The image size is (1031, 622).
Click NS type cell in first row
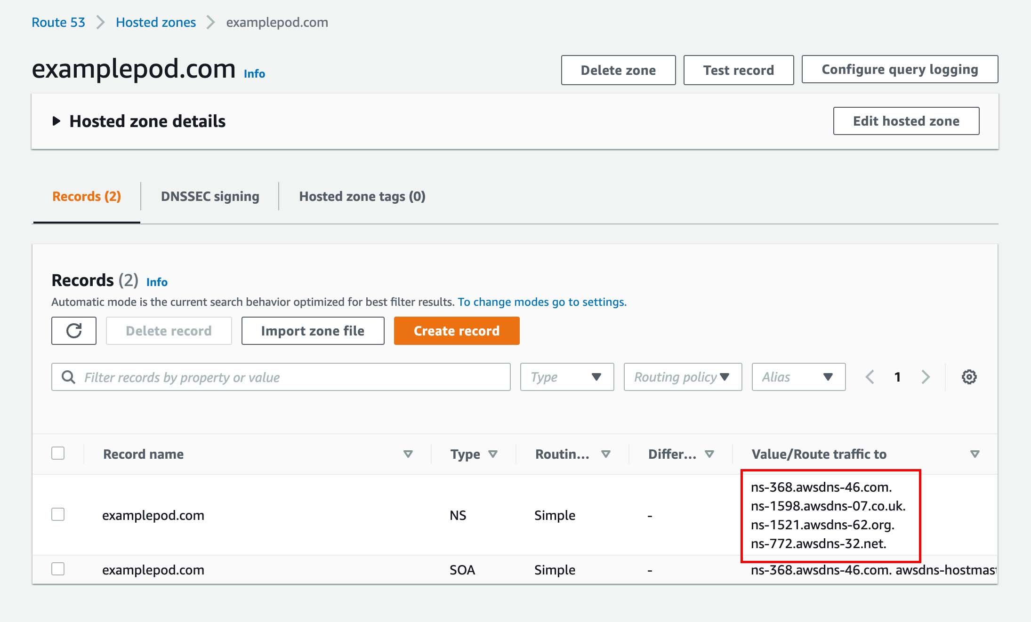[458, 515]
